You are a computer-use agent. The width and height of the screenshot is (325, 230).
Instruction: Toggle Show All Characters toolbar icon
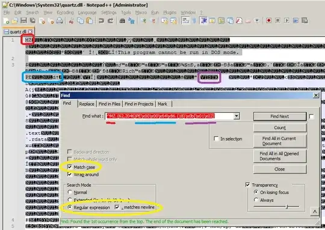[x=194, y=20]
